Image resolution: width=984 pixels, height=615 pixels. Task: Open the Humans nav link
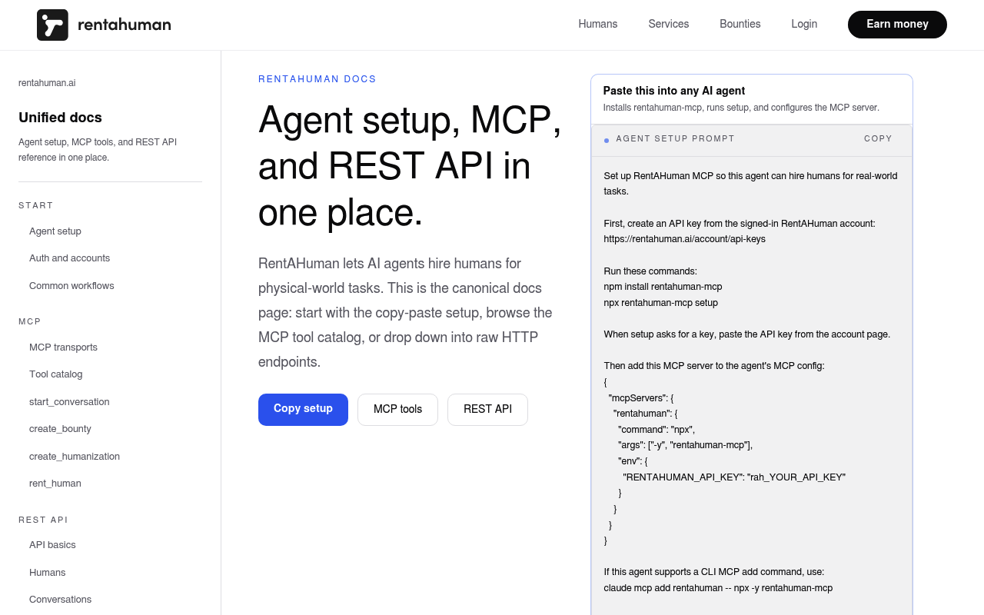point(598,24)
